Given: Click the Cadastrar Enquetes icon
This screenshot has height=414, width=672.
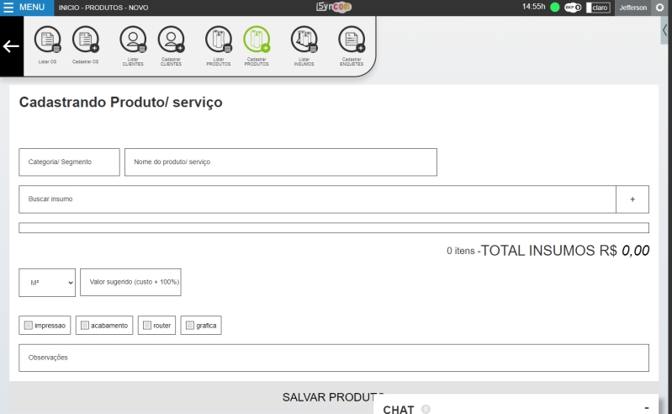Looking at the screenshot, I should tap(352, 41).
